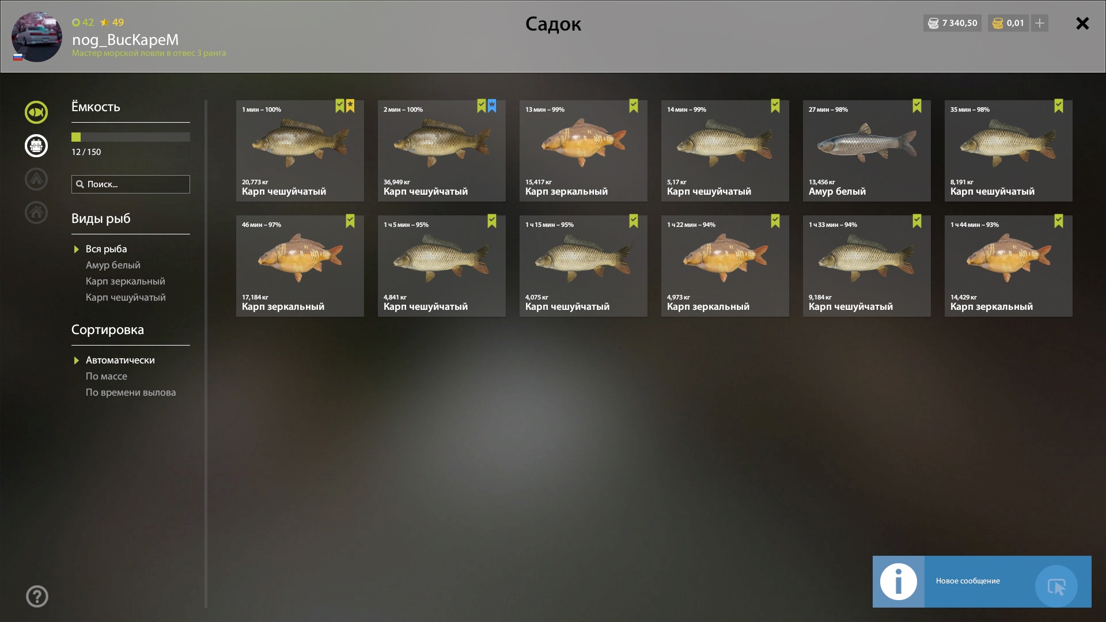Click the Ёмкость capacity progress bar

(131, 137)
